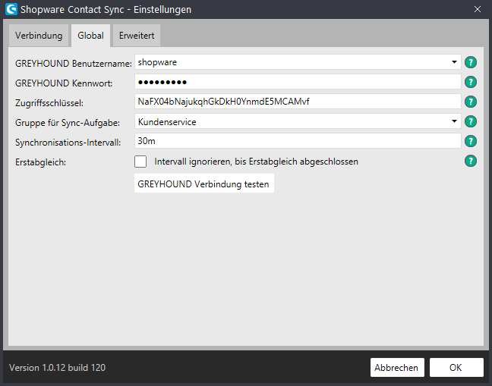The height and width of the screenshot is (386, 492).
Task: Switch to the Verbindung tab
Action: point(39,36)
